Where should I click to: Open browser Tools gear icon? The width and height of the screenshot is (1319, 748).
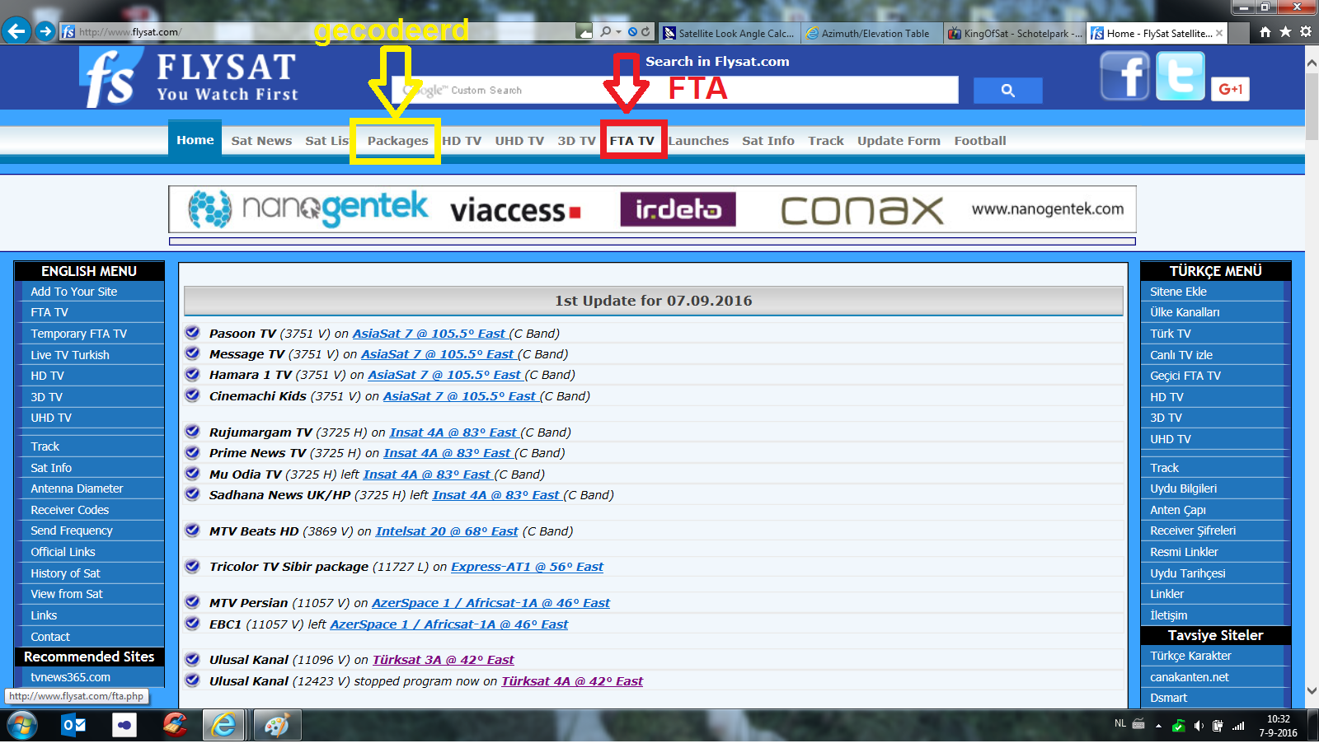tap(1306, 32)
